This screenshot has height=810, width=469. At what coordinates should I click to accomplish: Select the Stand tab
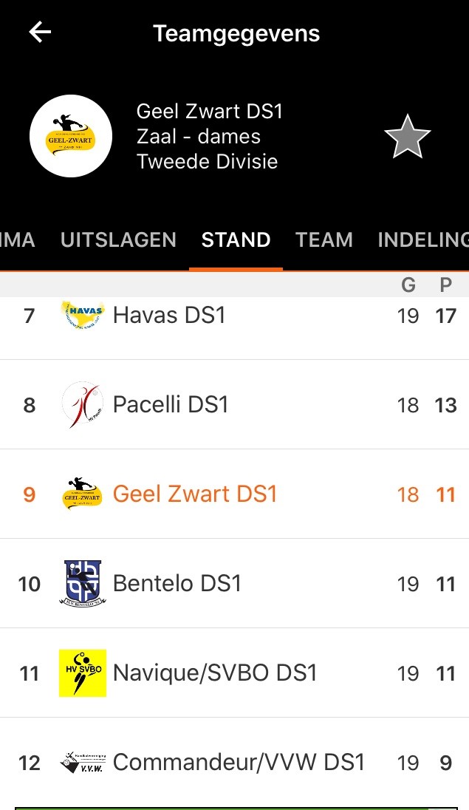[x=236, y=240]
